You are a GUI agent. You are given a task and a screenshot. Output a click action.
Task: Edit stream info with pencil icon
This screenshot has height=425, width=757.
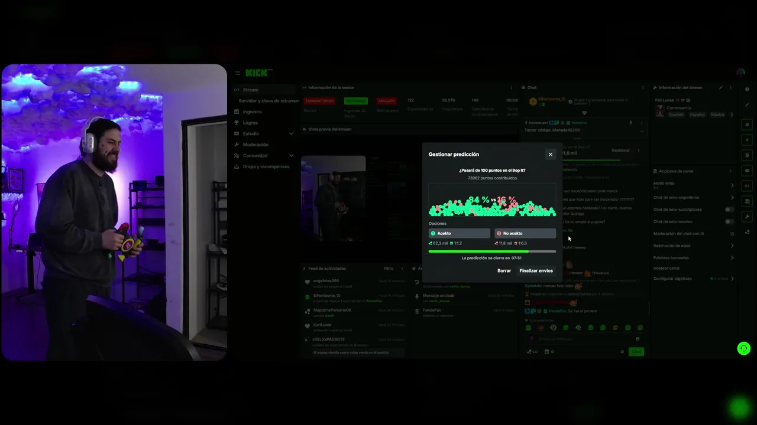(720, 87)
